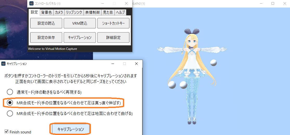This screenshot has height=135, width=290.
Task: Click the VRM読込 button
Action: pos(80,23)
